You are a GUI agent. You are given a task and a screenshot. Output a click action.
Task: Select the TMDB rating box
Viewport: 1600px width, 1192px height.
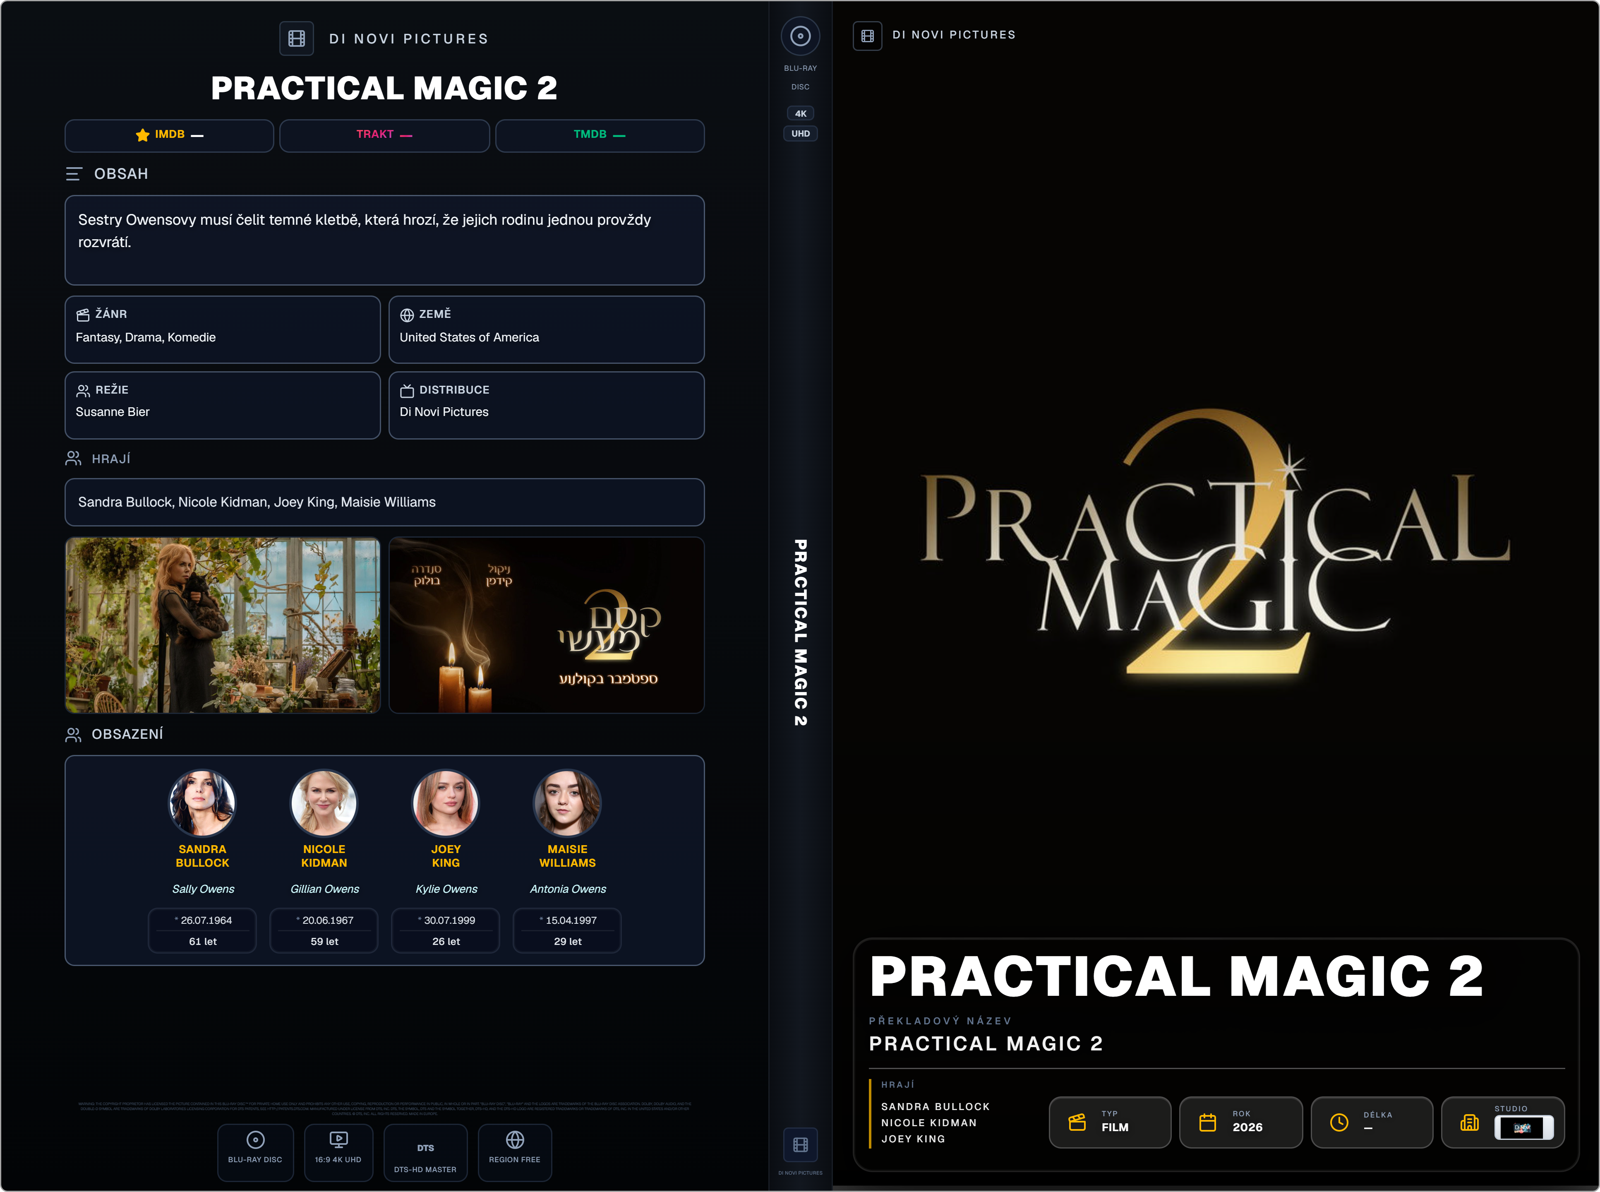pos(600,136)
